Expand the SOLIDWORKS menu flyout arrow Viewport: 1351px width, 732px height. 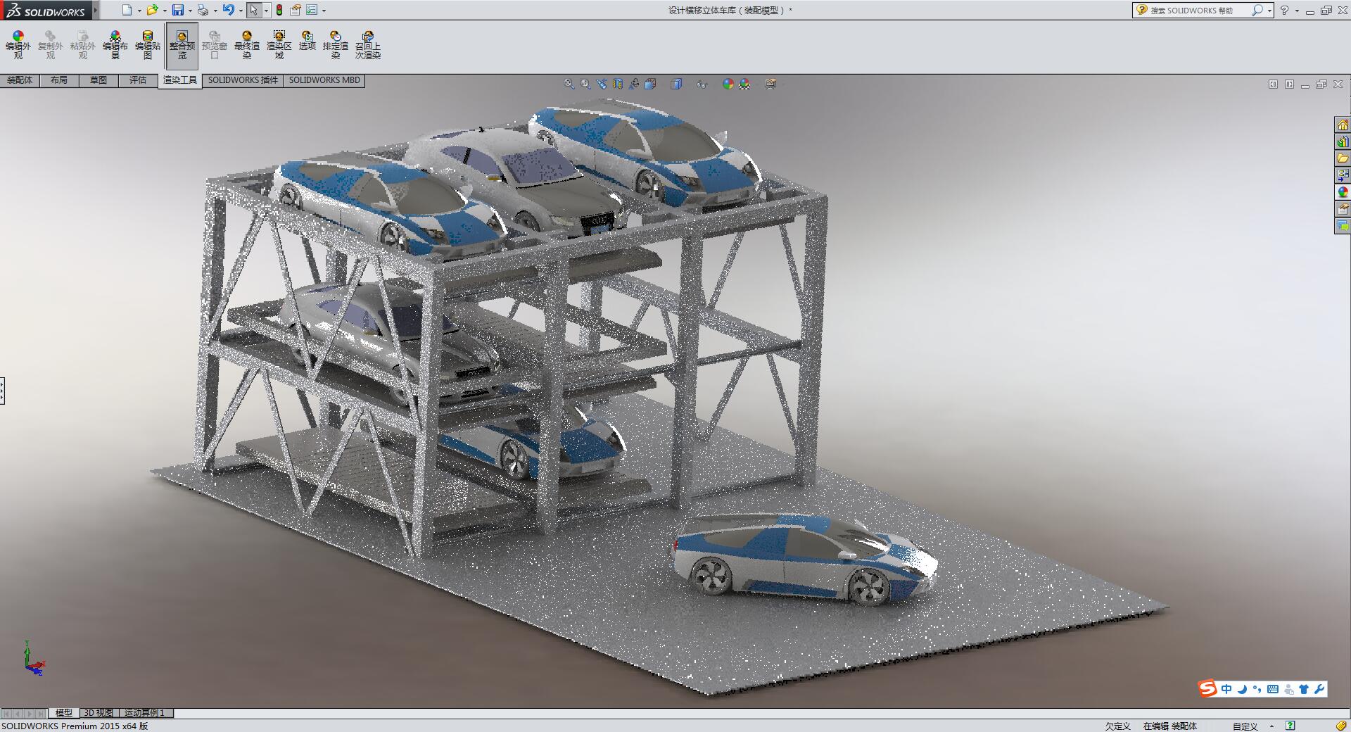(x=96, y=10)
